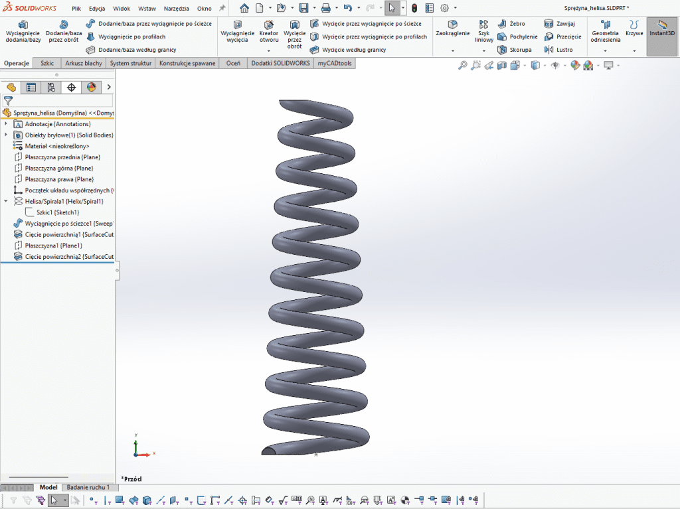Collapse the Helisa/Spirala1 tree node
The width and height of the screenshot is (680, 509).
click(x=7, y=201)
